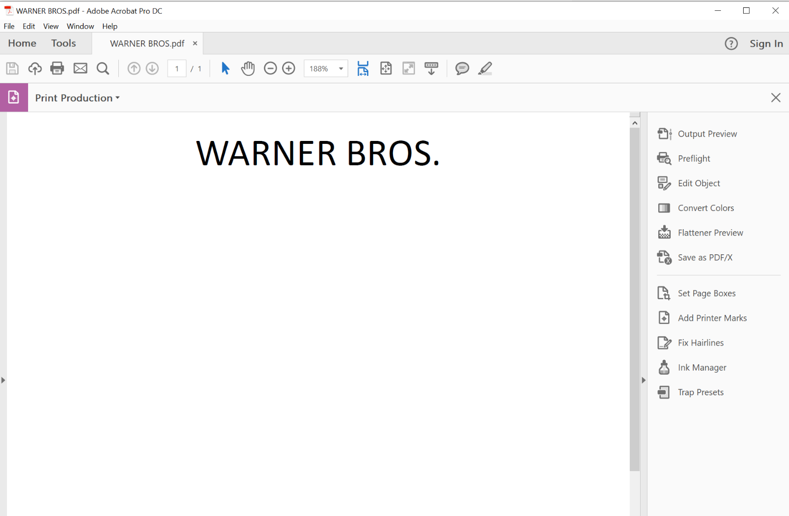The width and height of the screenshot is (789, 516).
Task: Click the full screen view icon
Action: (x=409, y=69)
